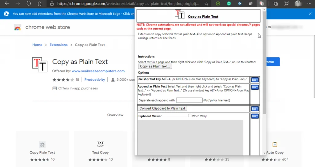Screen dimensions: 315x167
Task: Click inside the gray Clipboard Viewer area
Action: tap(190, 138)
